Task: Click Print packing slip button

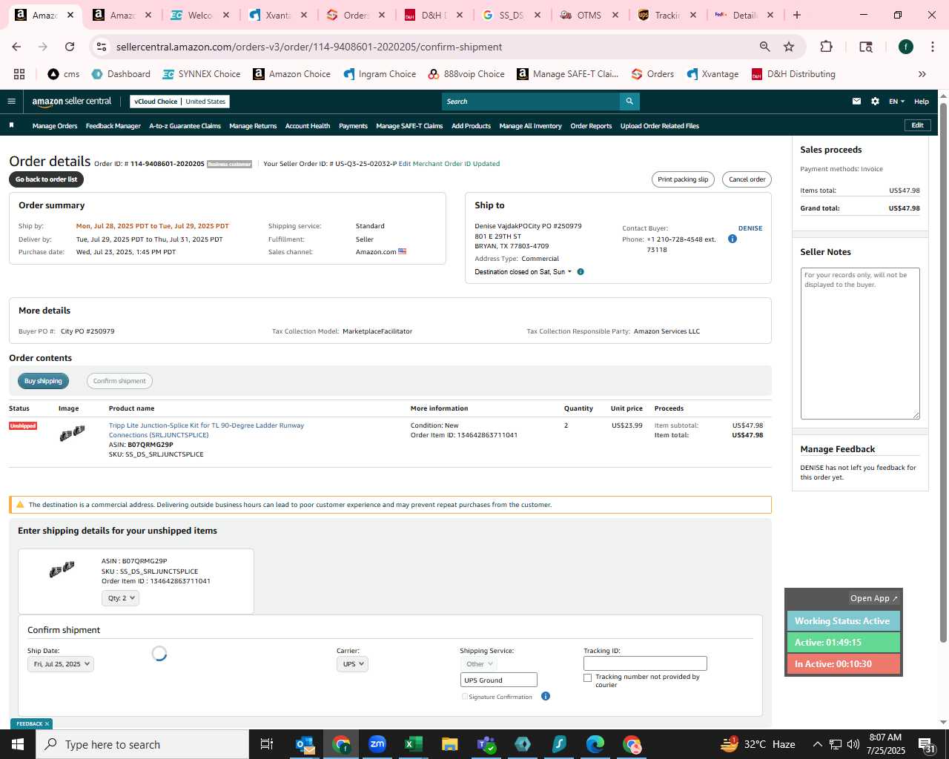Action: pos(683,179)
